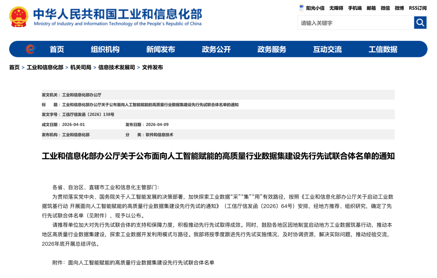Go to 新闻发布 section
This screenshot has height=278, width=437.
pos(161,49)
